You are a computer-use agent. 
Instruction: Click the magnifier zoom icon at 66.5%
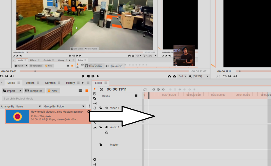coord(190,76)
